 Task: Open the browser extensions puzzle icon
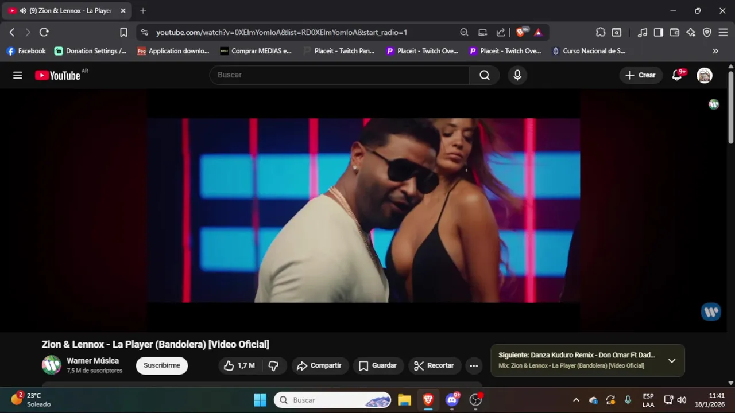point(601,33)
